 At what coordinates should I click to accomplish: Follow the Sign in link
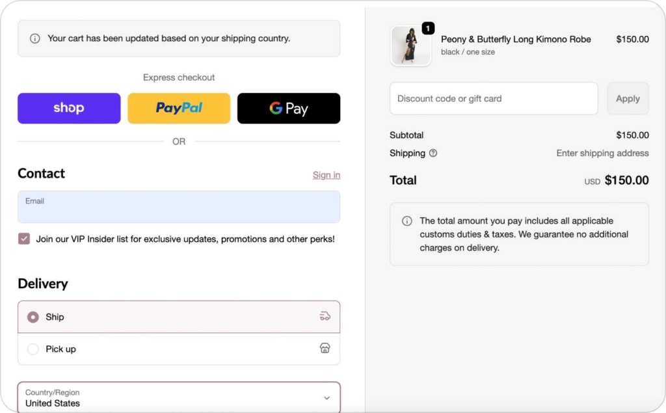[326, 175]
